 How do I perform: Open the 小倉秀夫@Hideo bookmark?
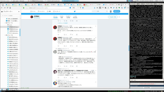(13, 31)
